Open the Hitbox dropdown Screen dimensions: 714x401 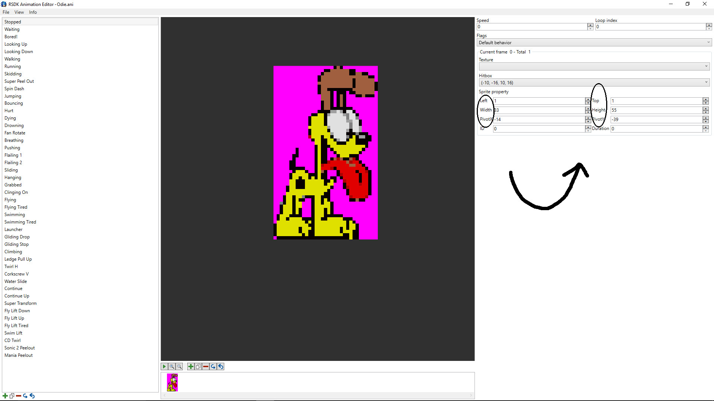click(x=706, y=82)
